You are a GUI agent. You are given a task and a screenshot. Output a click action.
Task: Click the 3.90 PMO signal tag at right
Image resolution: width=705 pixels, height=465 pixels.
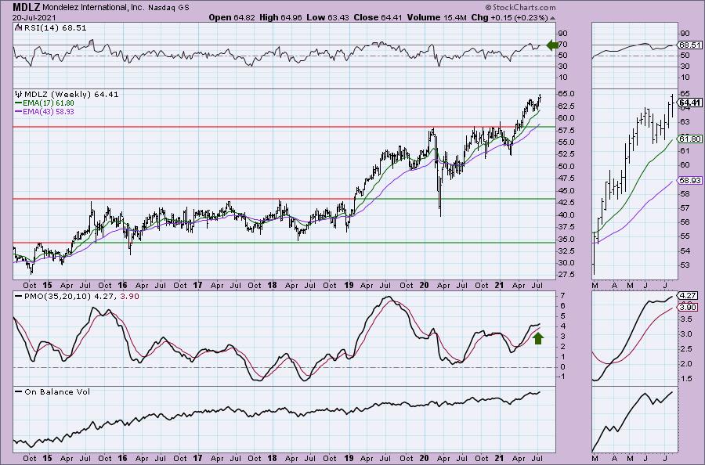coord(689,308)
